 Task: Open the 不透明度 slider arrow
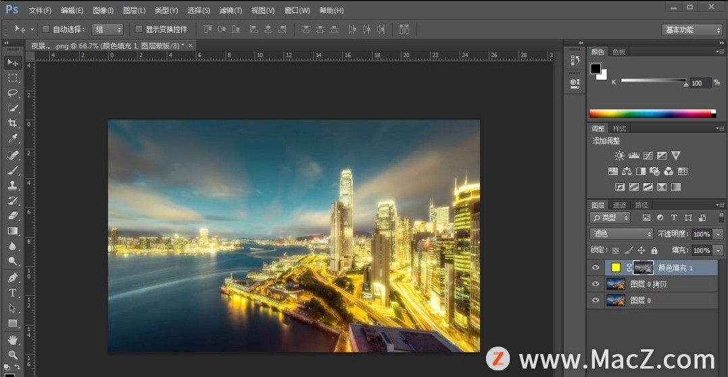pos(719,234)
